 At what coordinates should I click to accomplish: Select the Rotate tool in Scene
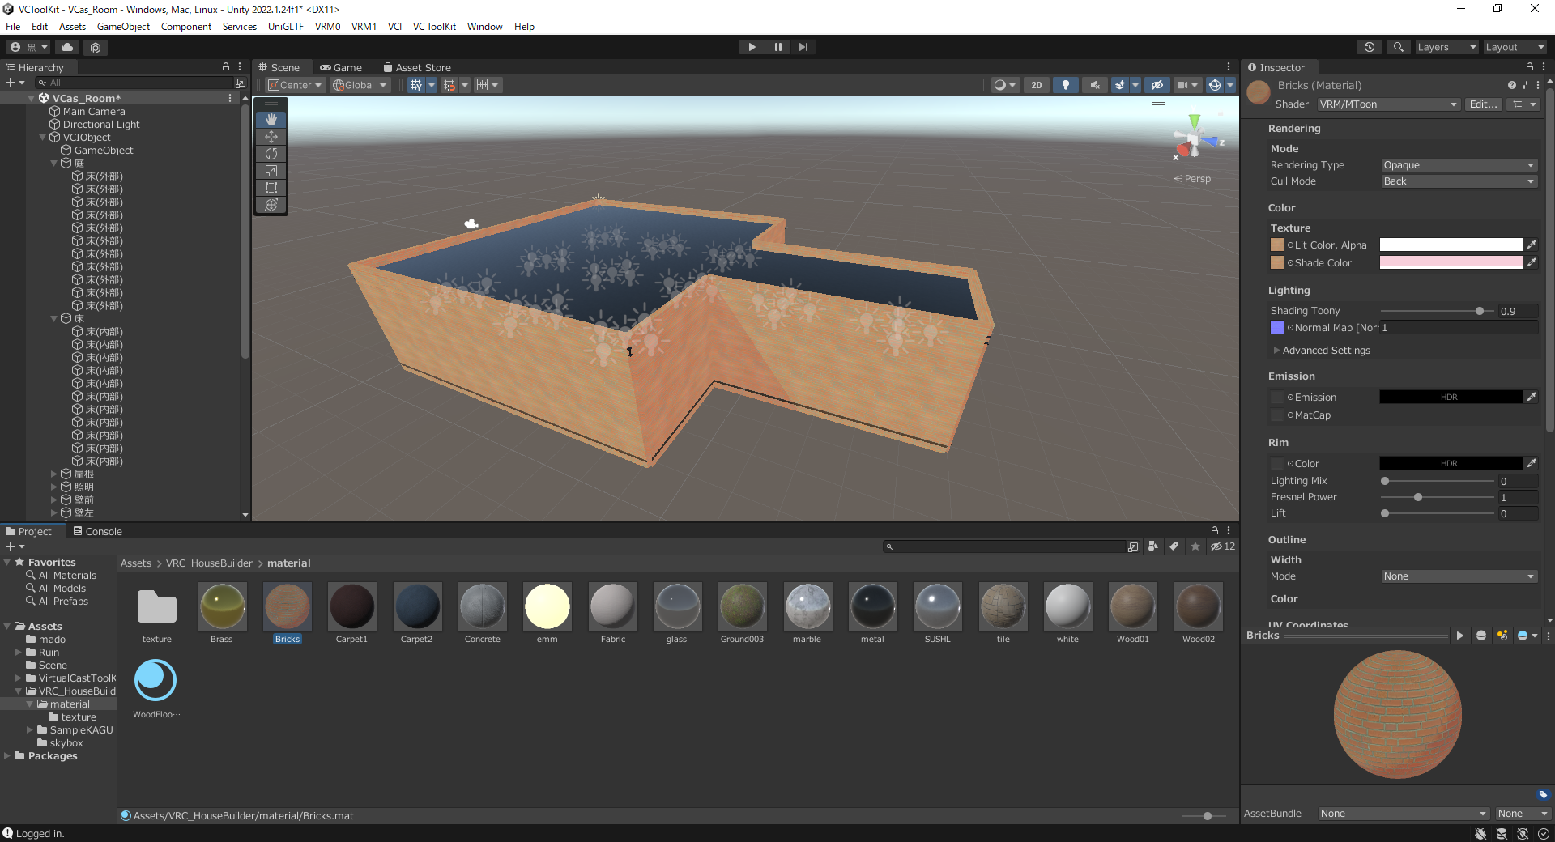pyautogui.click(x=271, y=154)
